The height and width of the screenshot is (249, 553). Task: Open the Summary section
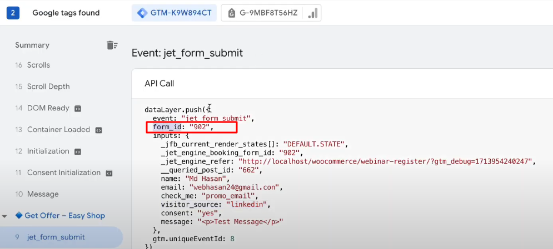[32, 45]
